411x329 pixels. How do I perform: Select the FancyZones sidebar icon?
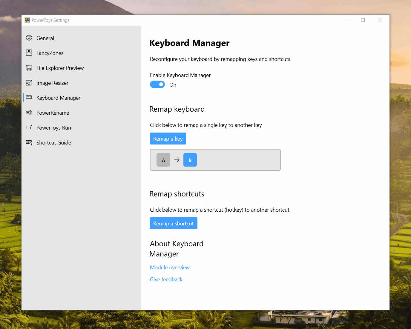pos(29,53)
